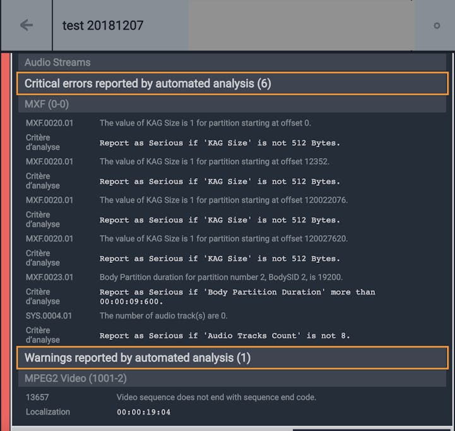455x431 pixels.
Task: Click the 'Body Partition Duration' criterion text
Action: 237,297
